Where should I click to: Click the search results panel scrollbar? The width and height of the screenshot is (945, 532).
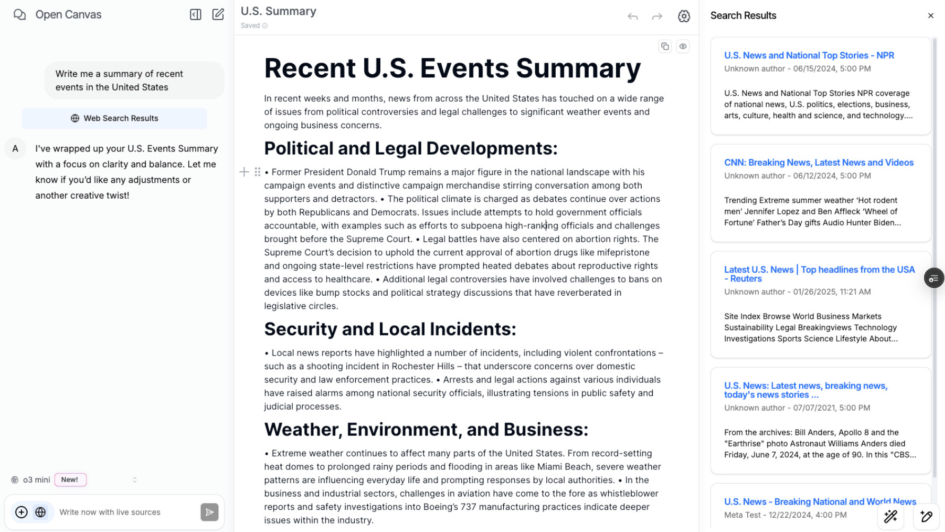(935, 257)
